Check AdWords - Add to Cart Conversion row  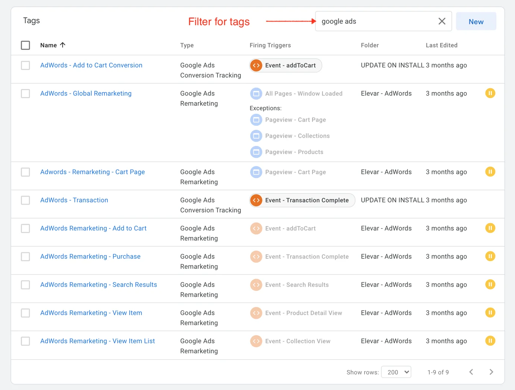[25, 65]
